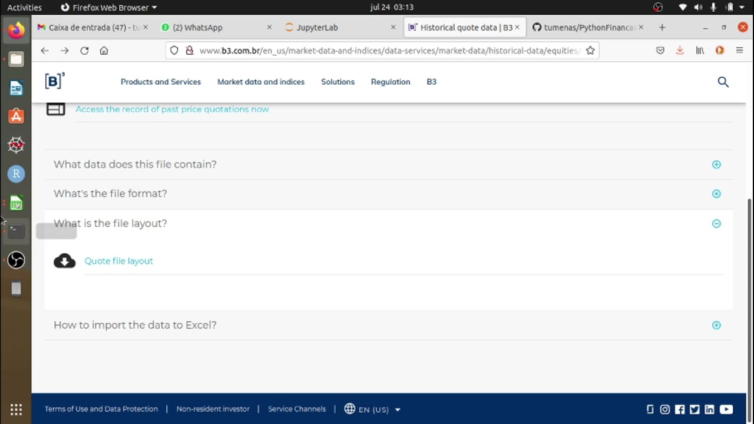754x424 pixels.
Task: Open Firefox from the Ubuntu dock
Action: 16,29
